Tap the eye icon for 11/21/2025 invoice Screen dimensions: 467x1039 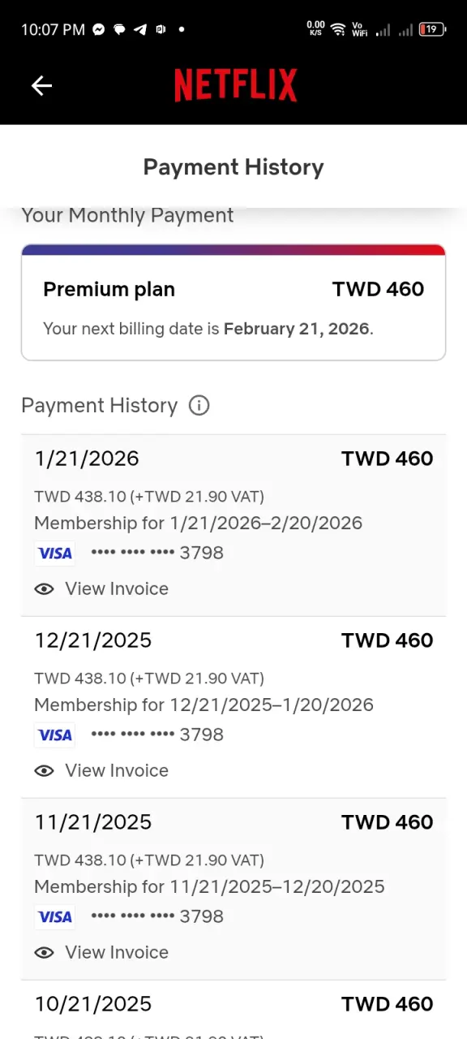44,952
